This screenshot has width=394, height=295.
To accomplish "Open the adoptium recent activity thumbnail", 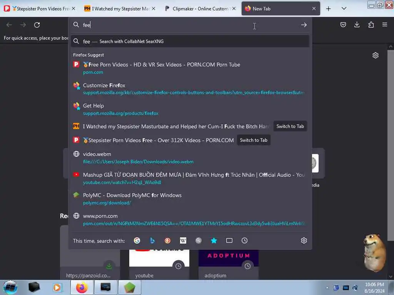I will 229,264.
